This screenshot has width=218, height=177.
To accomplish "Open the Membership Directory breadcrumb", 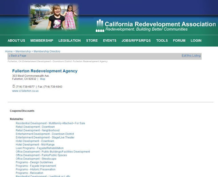I will click(47, 51).
